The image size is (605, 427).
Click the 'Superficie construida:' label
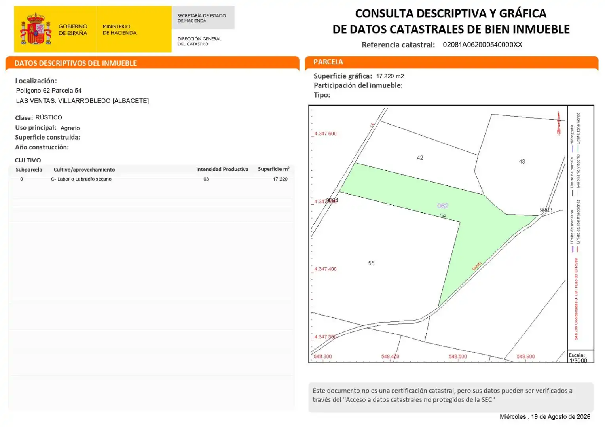pyautogui.click(x=47, y=137)
